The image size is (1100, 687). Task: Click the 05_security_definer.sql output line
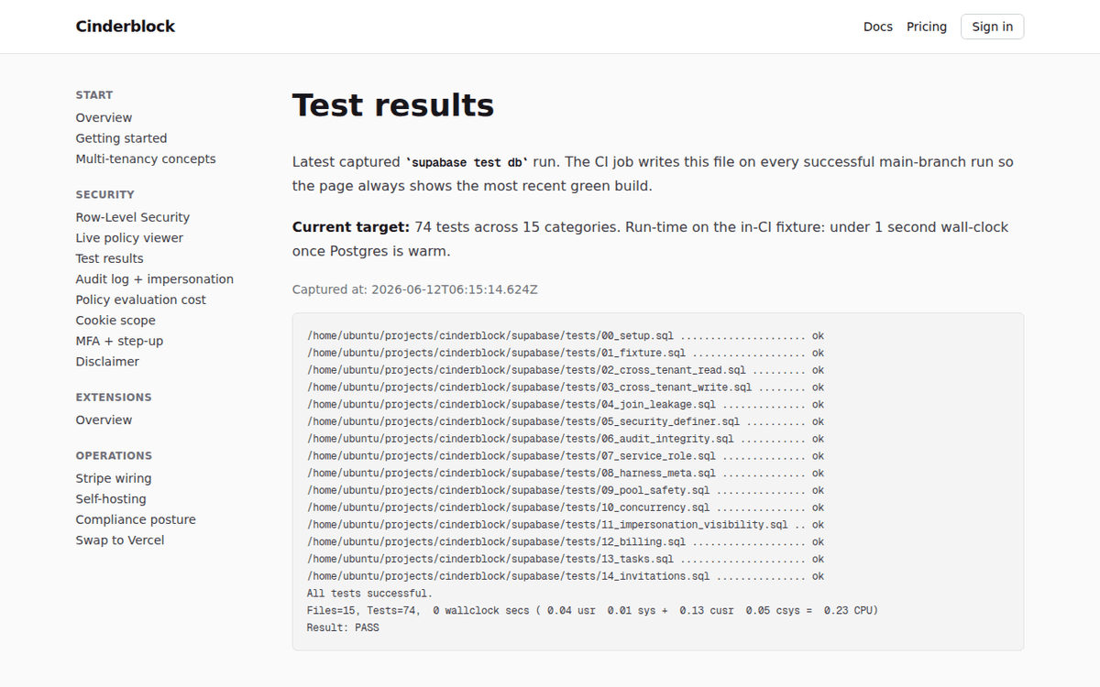[x=566, y=421]
